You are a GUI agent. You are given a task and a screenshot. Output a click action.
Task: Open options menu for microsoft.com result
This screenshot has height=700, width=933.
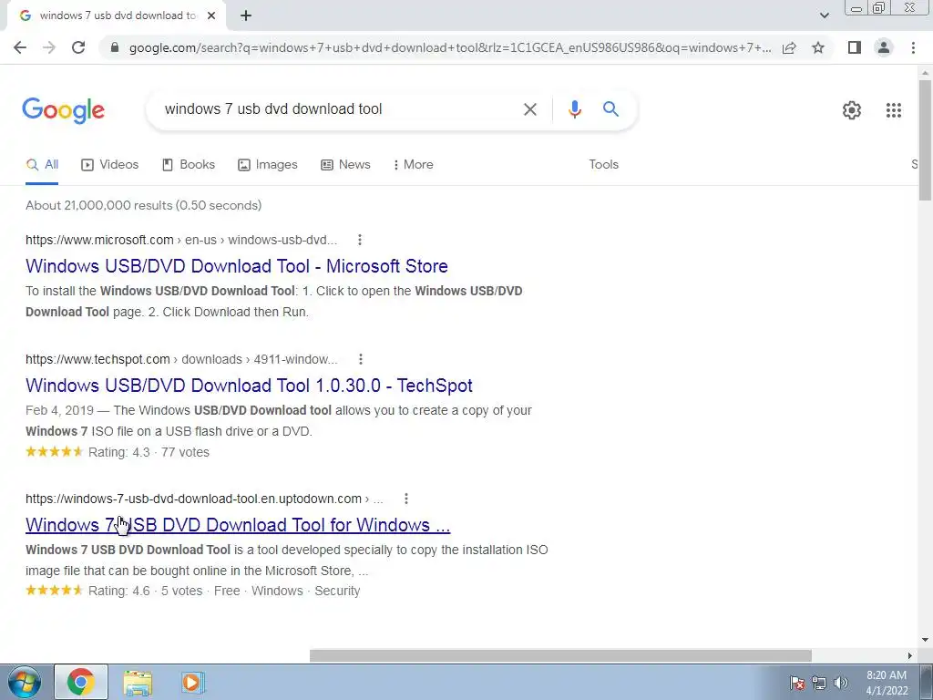[x=359, y=240]
